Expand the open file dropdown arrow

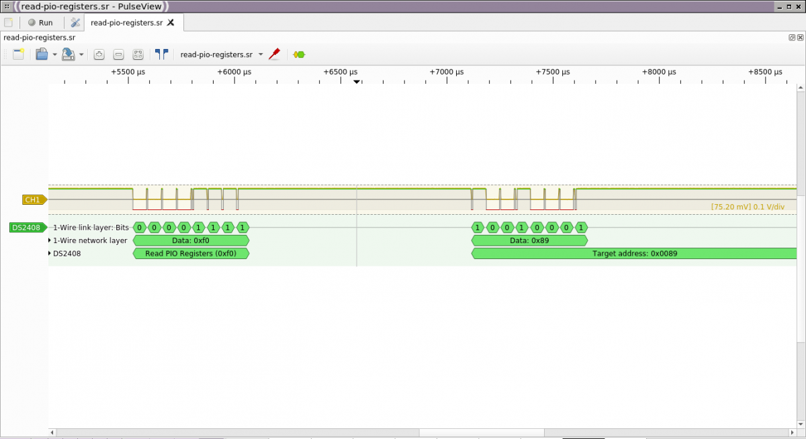[x=54, y=55]
